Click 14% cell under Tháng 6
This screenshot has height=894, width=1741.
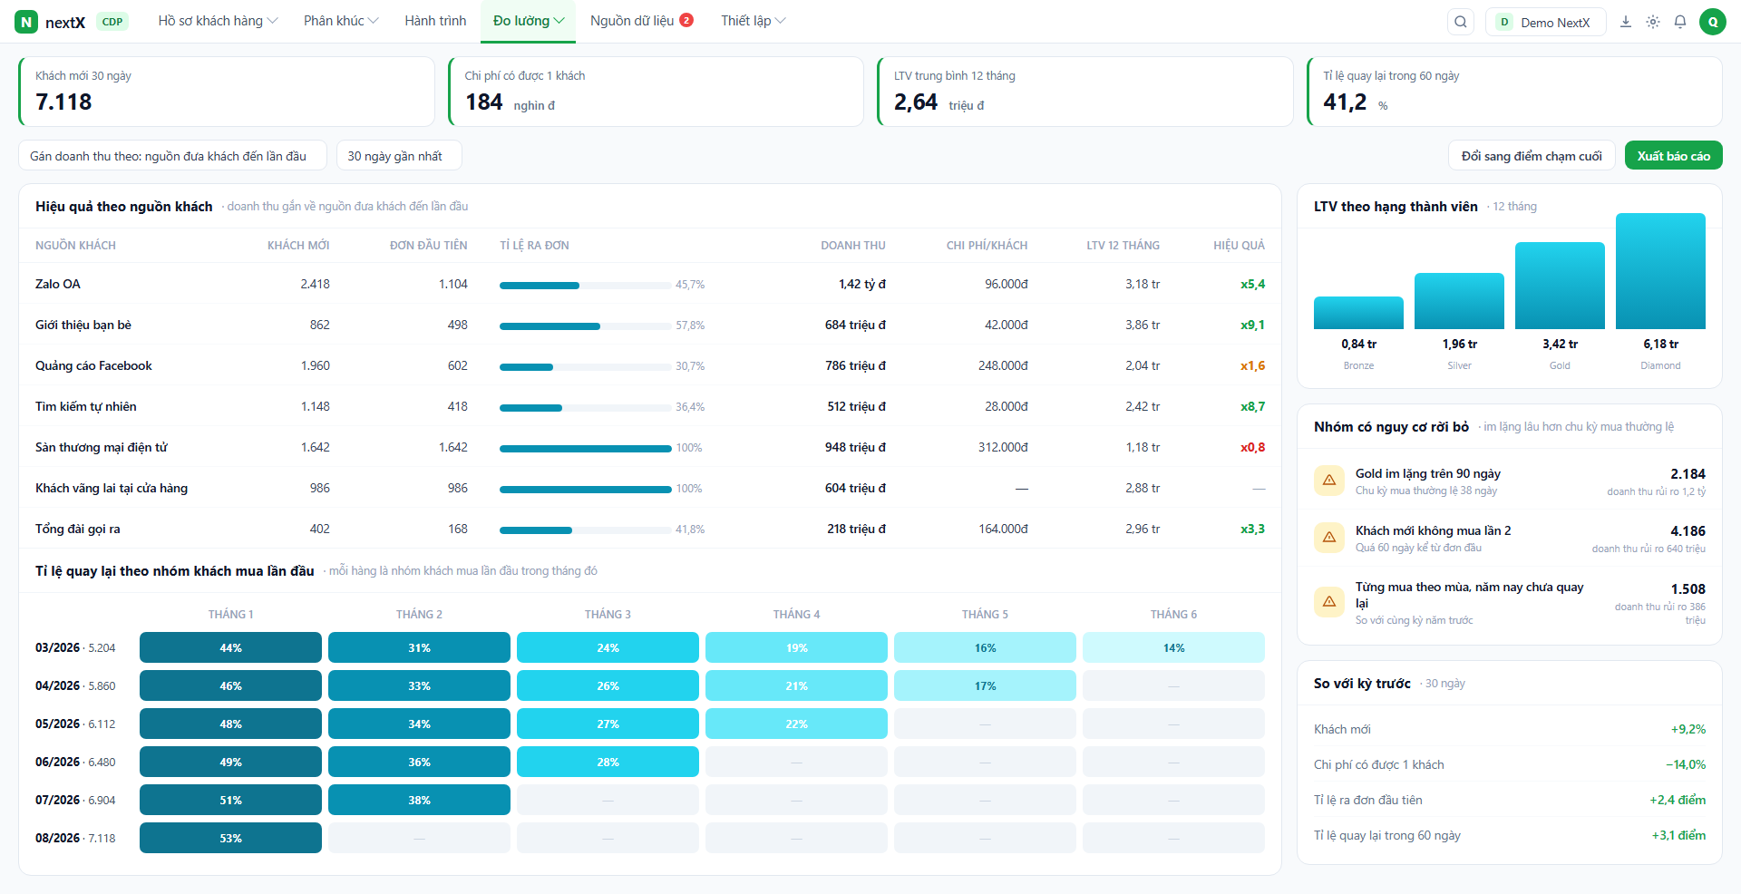(x=1173, y=647)
